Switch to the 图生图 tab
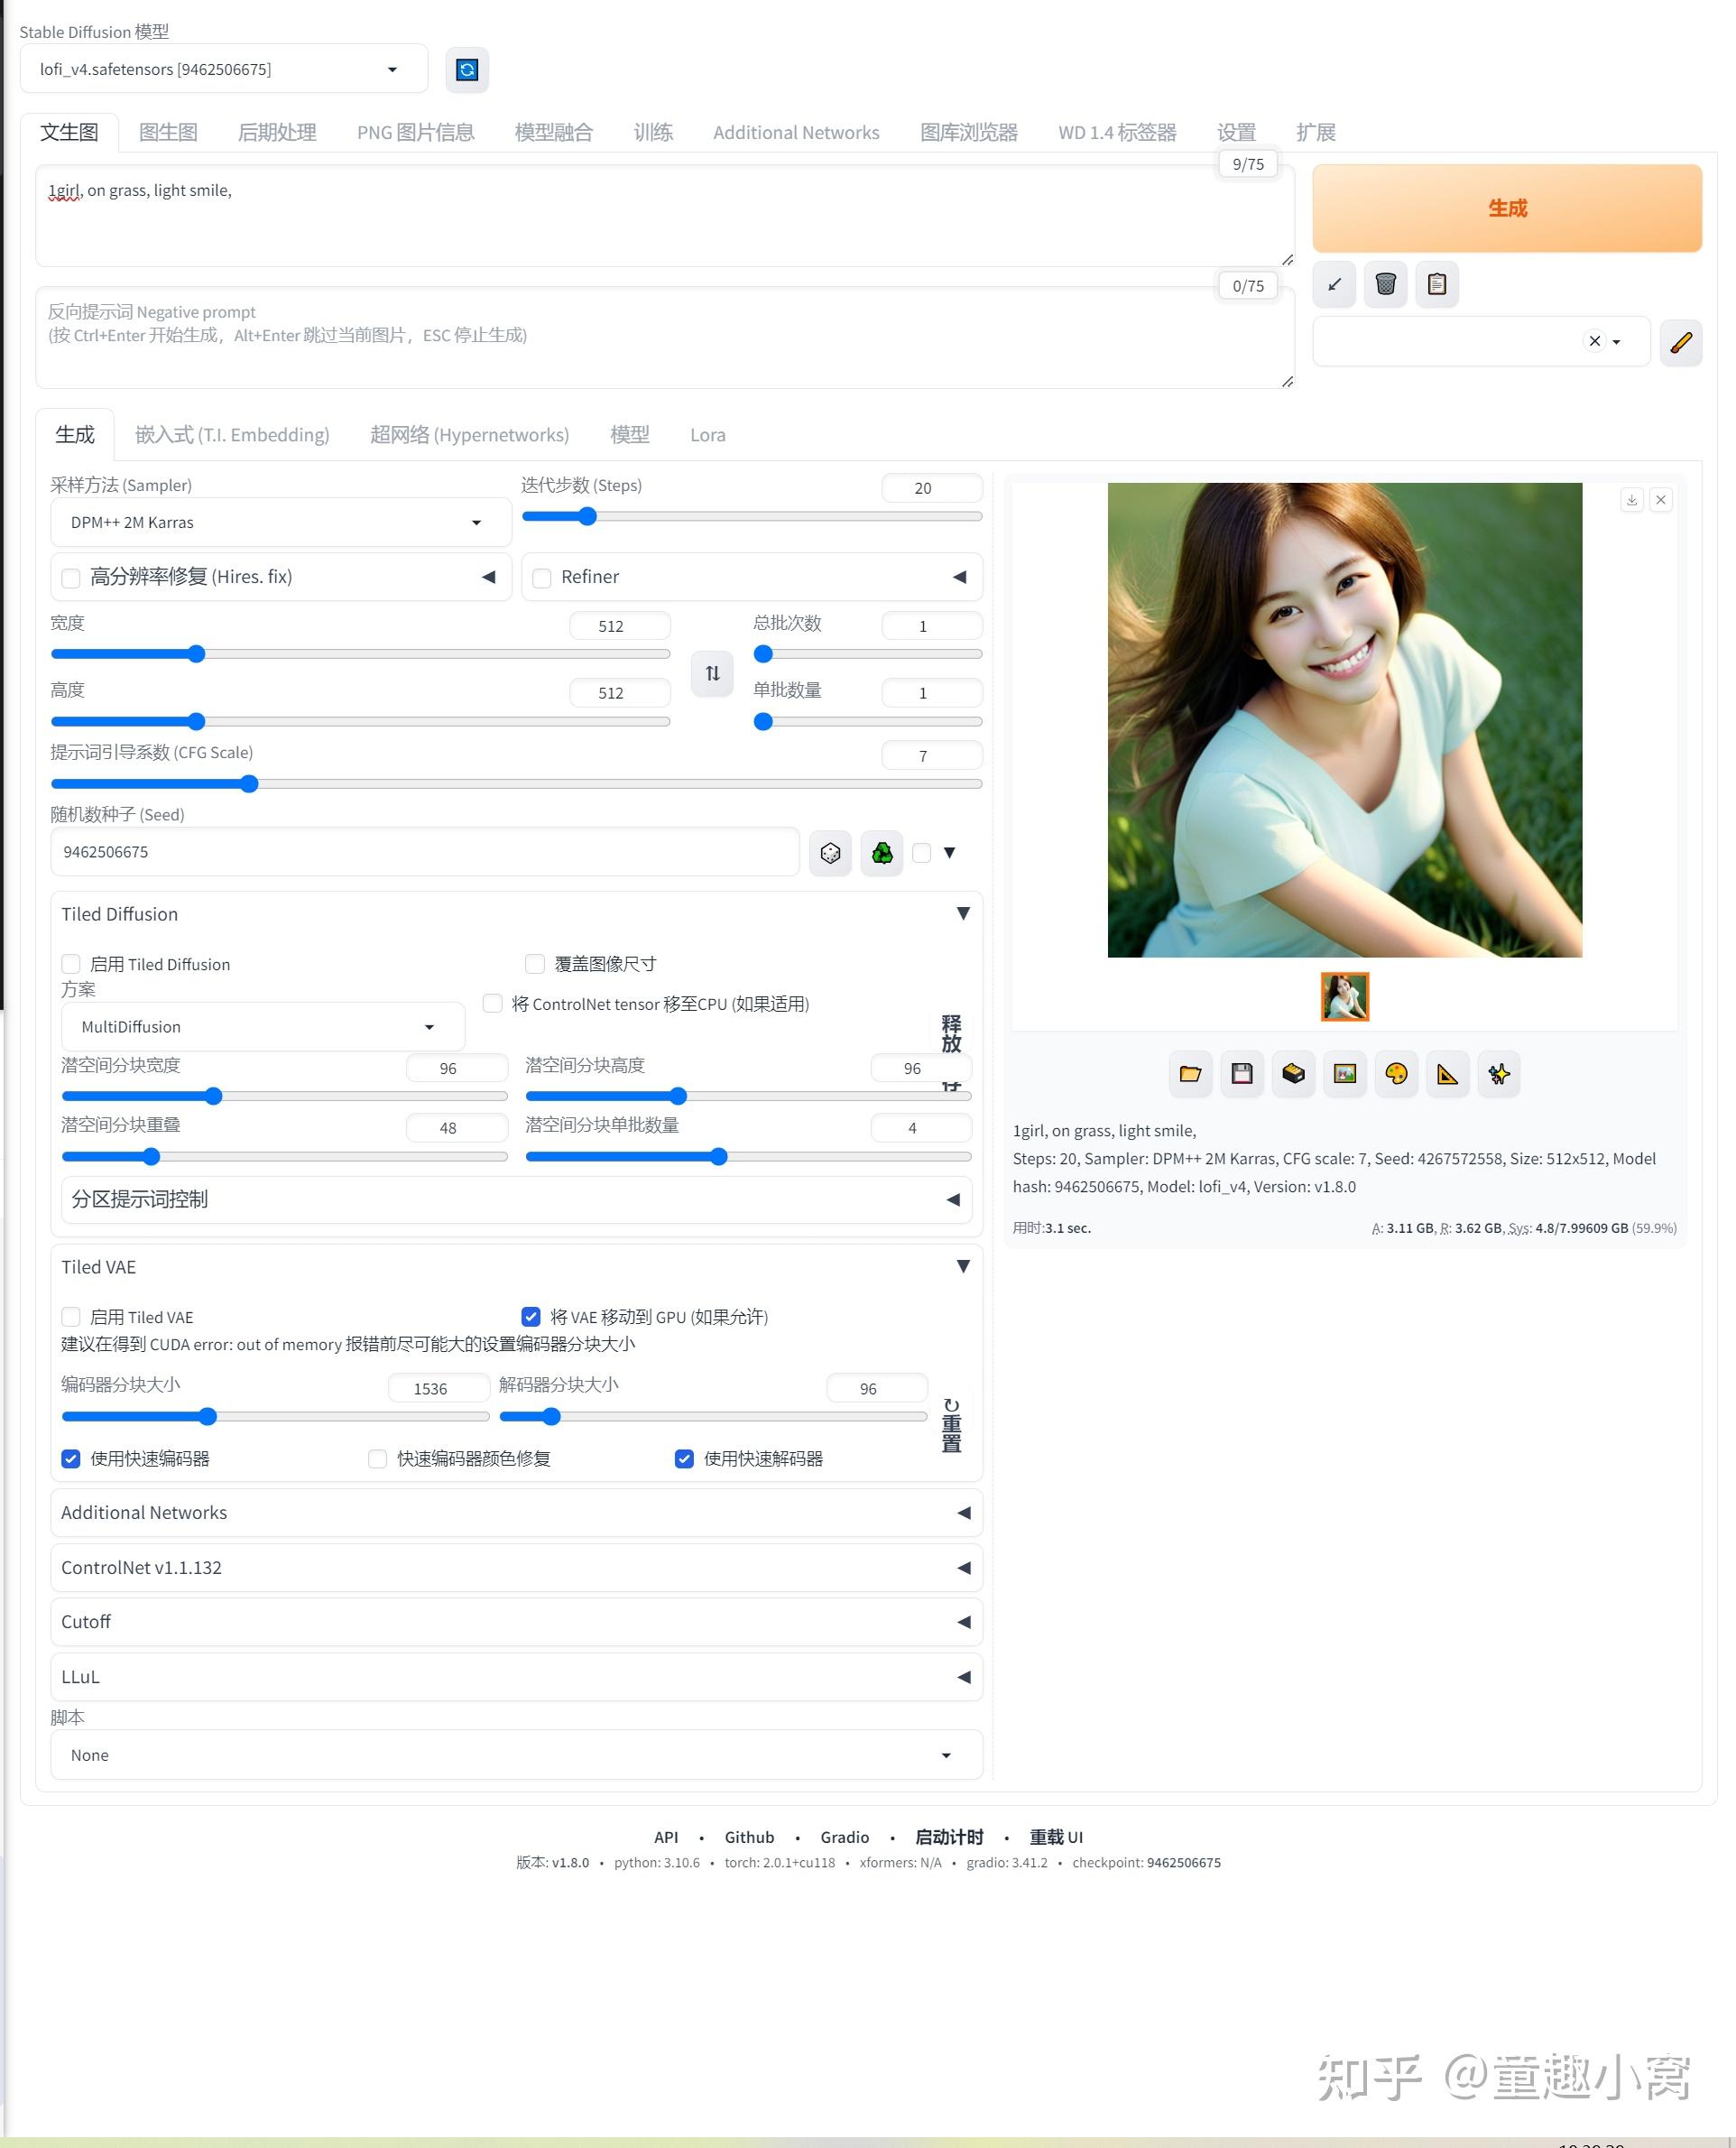Viewport: 1736px width, 2148px height. point(168,131)
